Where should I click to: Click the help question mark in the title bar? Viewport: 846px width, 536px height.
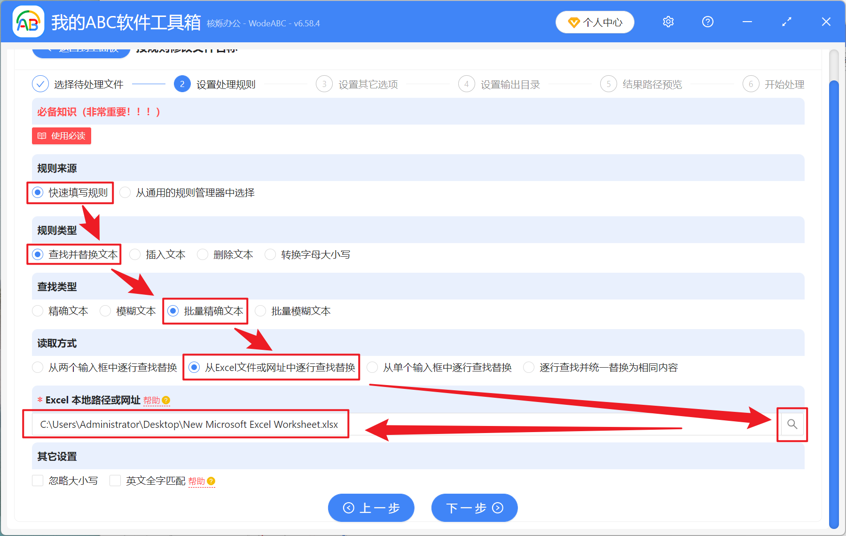(x=707, y=22)
